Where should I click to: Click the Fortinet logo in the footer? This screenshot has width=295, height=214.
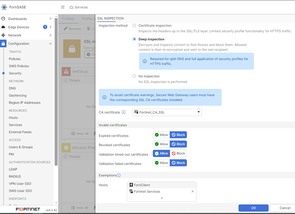pos(28,209)
